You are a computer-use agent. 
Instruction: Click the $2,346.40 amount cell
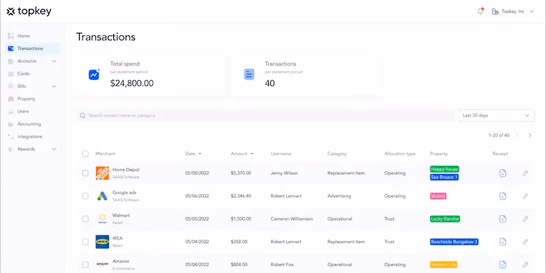pyautogui.click(x=241, y=196)
